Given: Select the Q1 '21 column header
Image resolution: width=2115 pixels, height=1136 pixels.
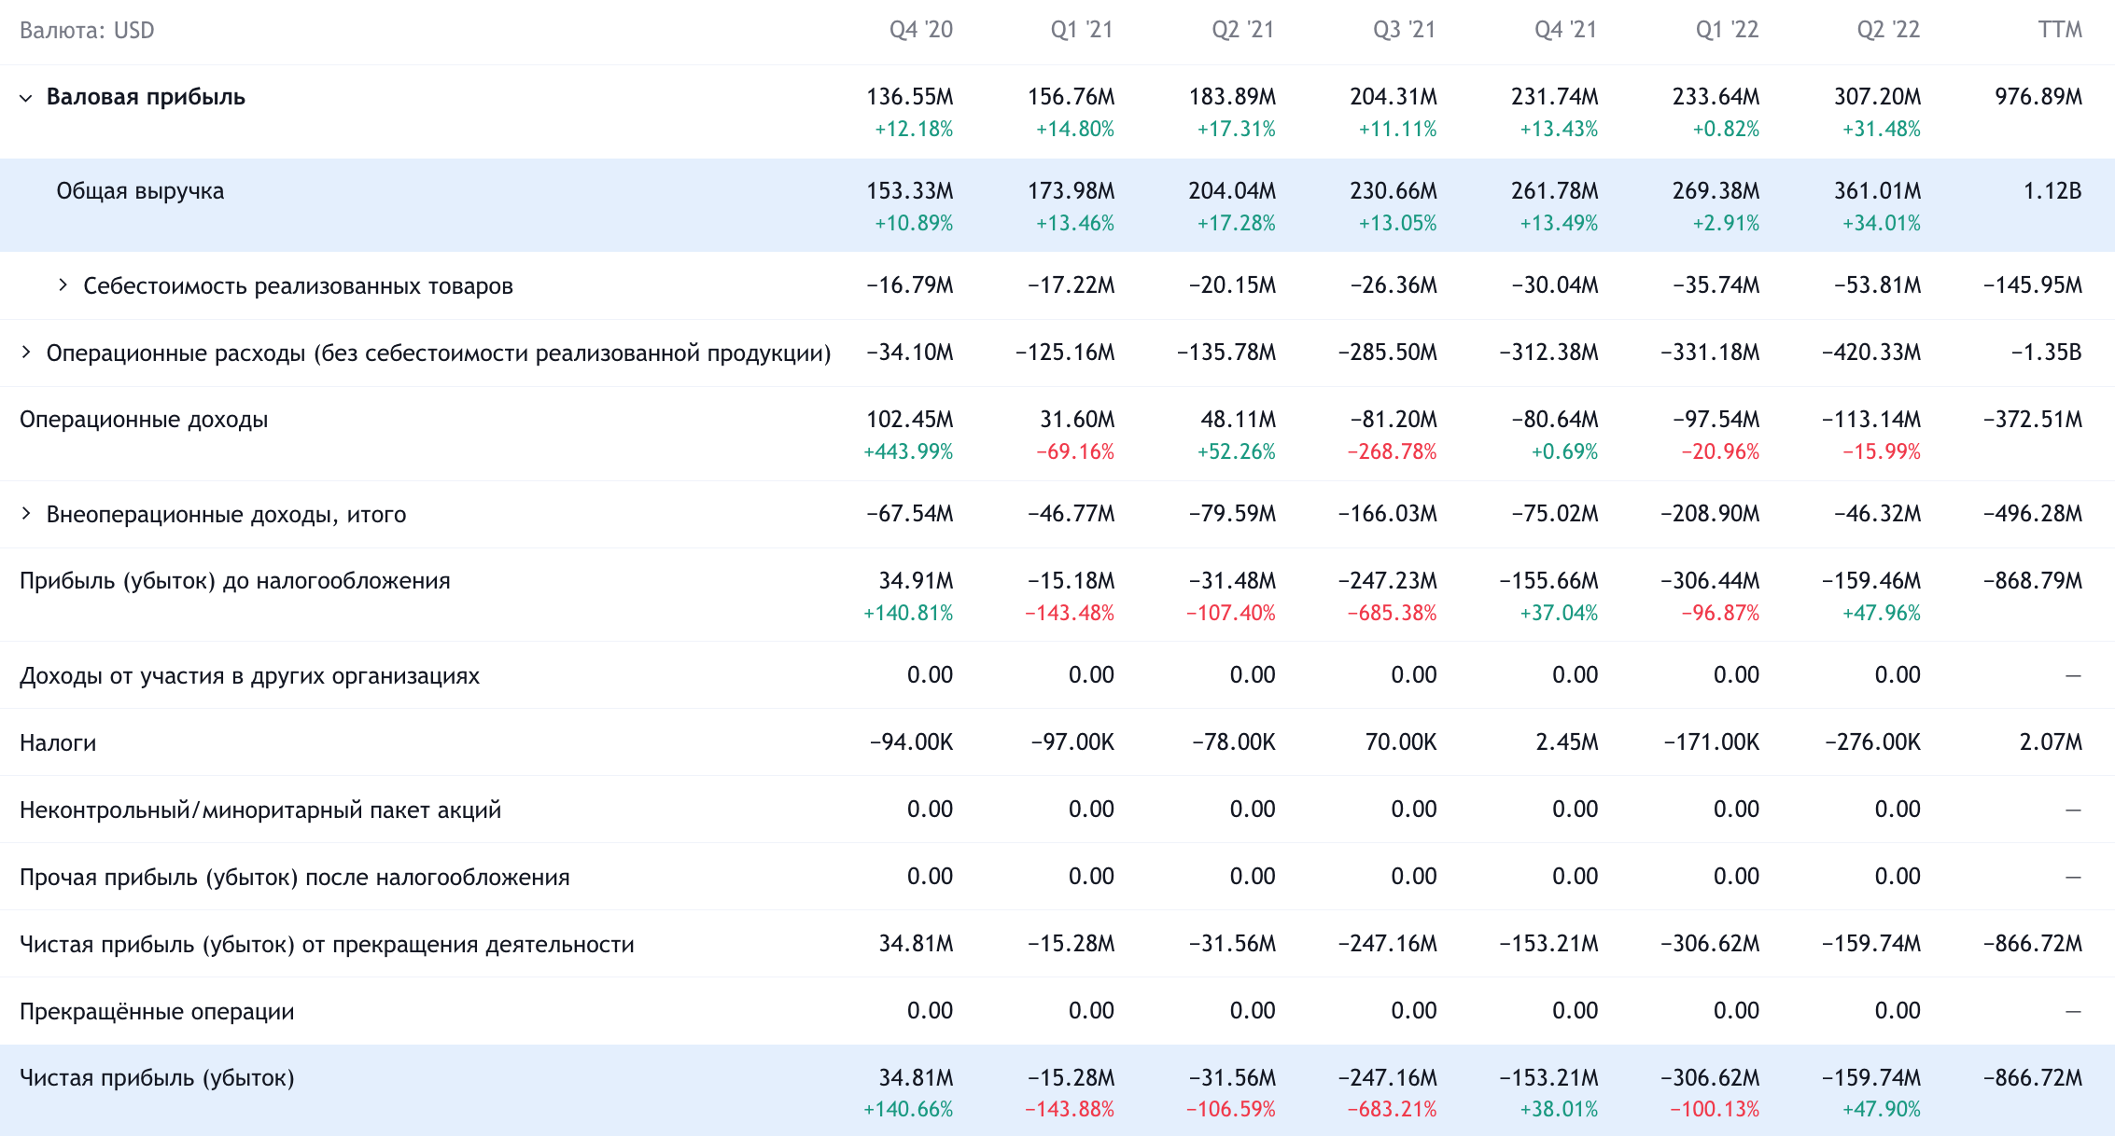Looking at the screenshot, I should [1082, 30].
